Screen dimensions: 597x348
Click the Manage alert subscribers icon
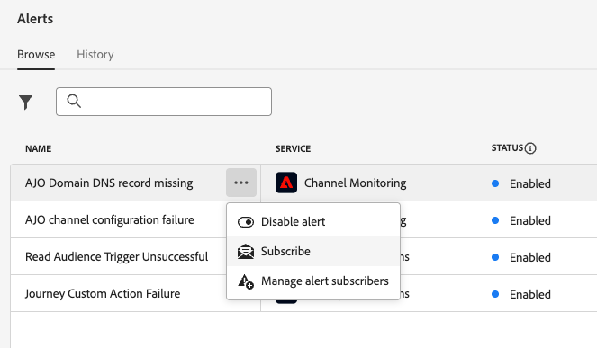click(x=246, y=281)
